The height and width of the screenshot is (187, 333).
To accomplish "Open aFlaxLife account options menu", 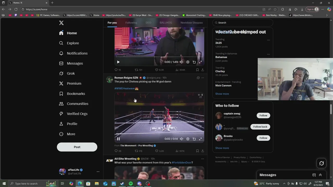I will point(98,172).
